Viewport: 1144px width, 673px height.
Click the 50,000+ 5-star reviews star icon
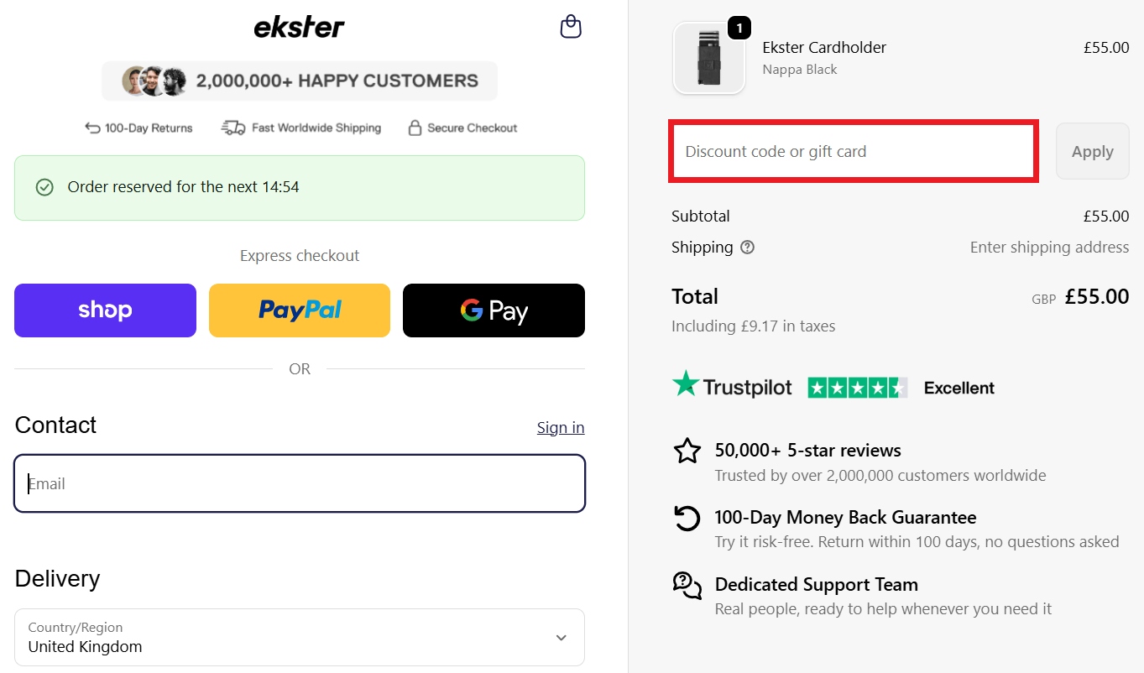pos(687,451)
